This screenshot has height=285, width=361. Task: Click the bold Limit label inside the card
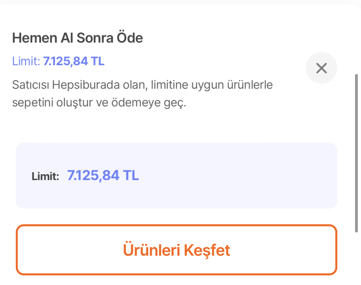(x=45, y=176)
